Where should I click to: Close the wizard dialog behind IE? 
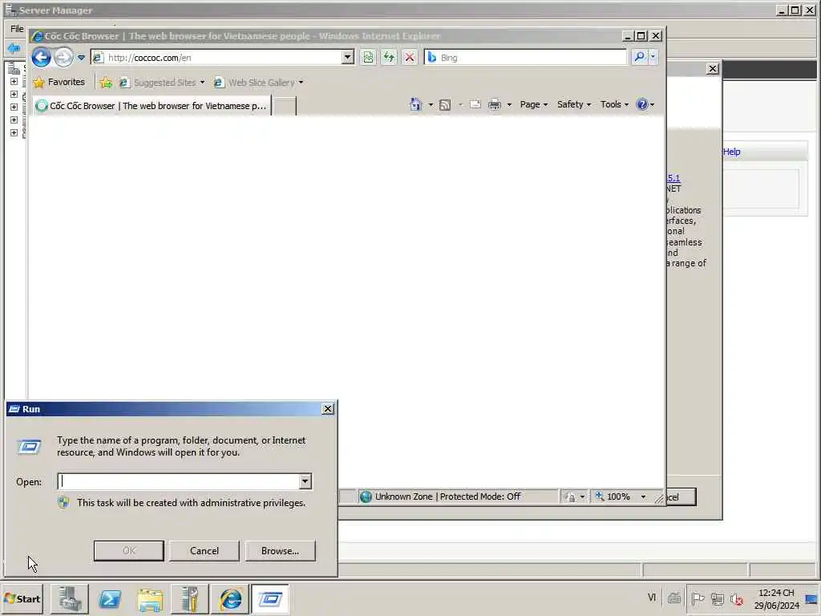pos(713,69)
